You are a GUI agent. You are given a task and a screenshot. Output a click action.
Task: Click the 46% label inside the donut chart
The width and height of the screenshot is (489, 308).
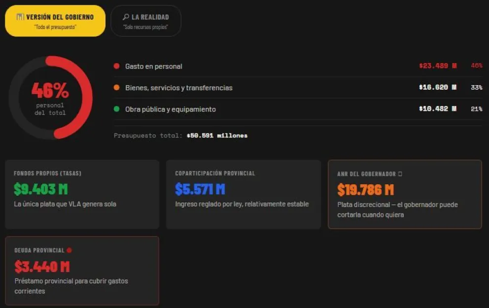50,91
